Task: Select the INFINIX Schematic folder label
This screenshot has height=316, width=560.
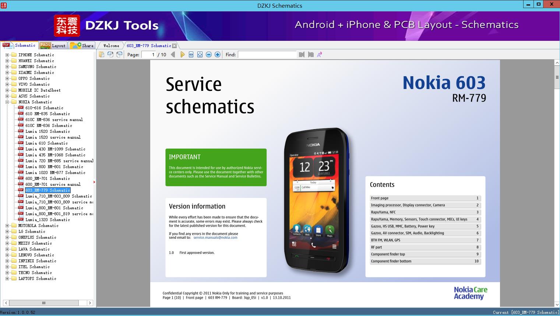Action: coord(37,261)
